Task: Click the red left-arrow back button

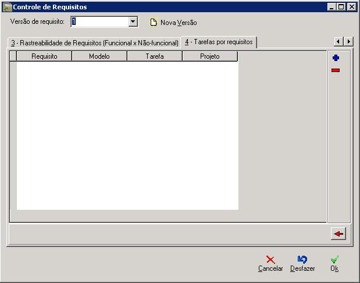Action: 338,234
